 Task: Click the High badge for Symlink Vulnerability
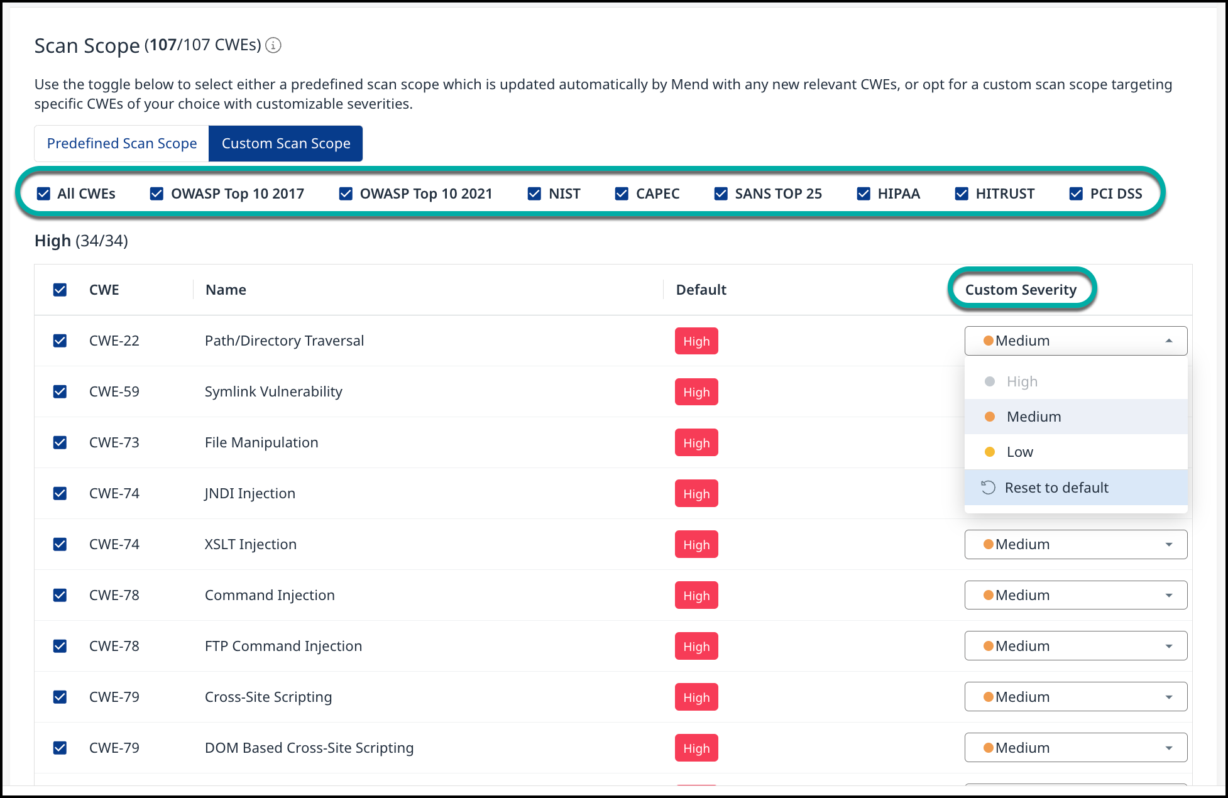coord(696,392)
